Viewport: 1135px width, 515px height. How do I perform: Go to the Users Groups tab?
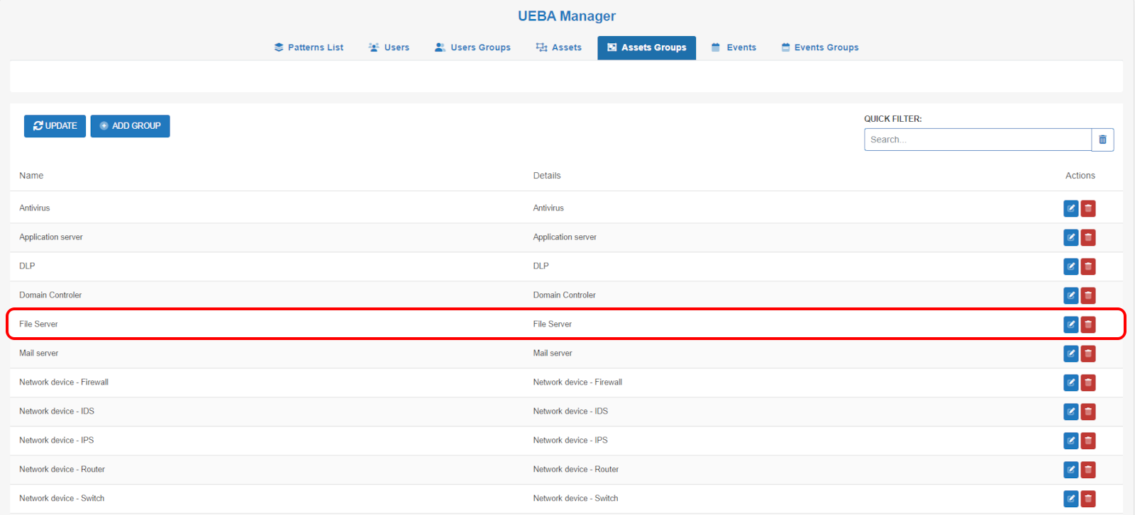(472, 47)
